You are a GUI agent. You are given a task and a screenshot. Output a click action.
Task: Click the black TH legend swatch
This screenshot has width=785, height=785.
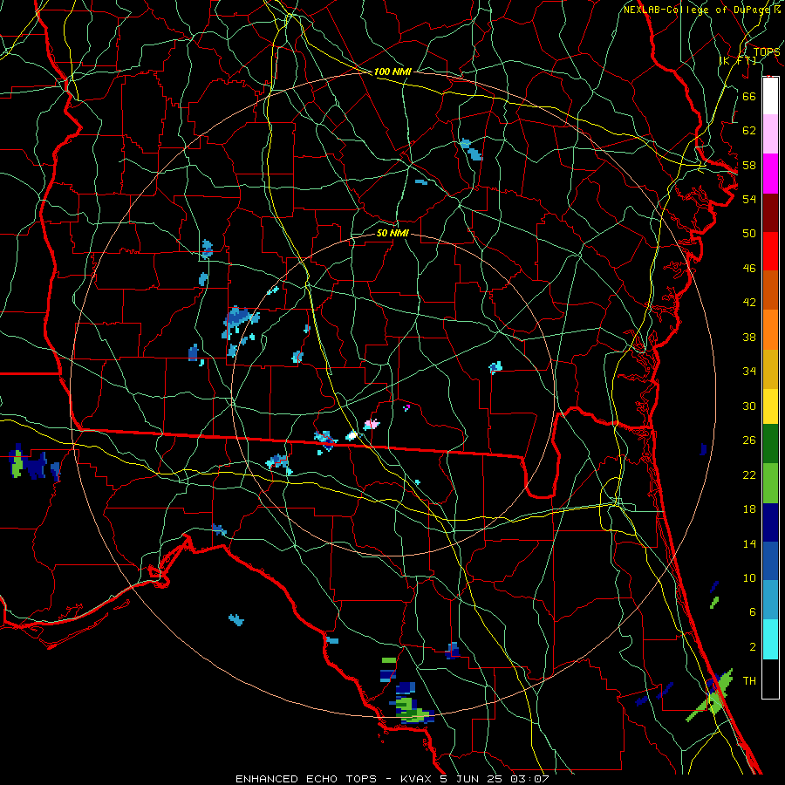[770, 679]
